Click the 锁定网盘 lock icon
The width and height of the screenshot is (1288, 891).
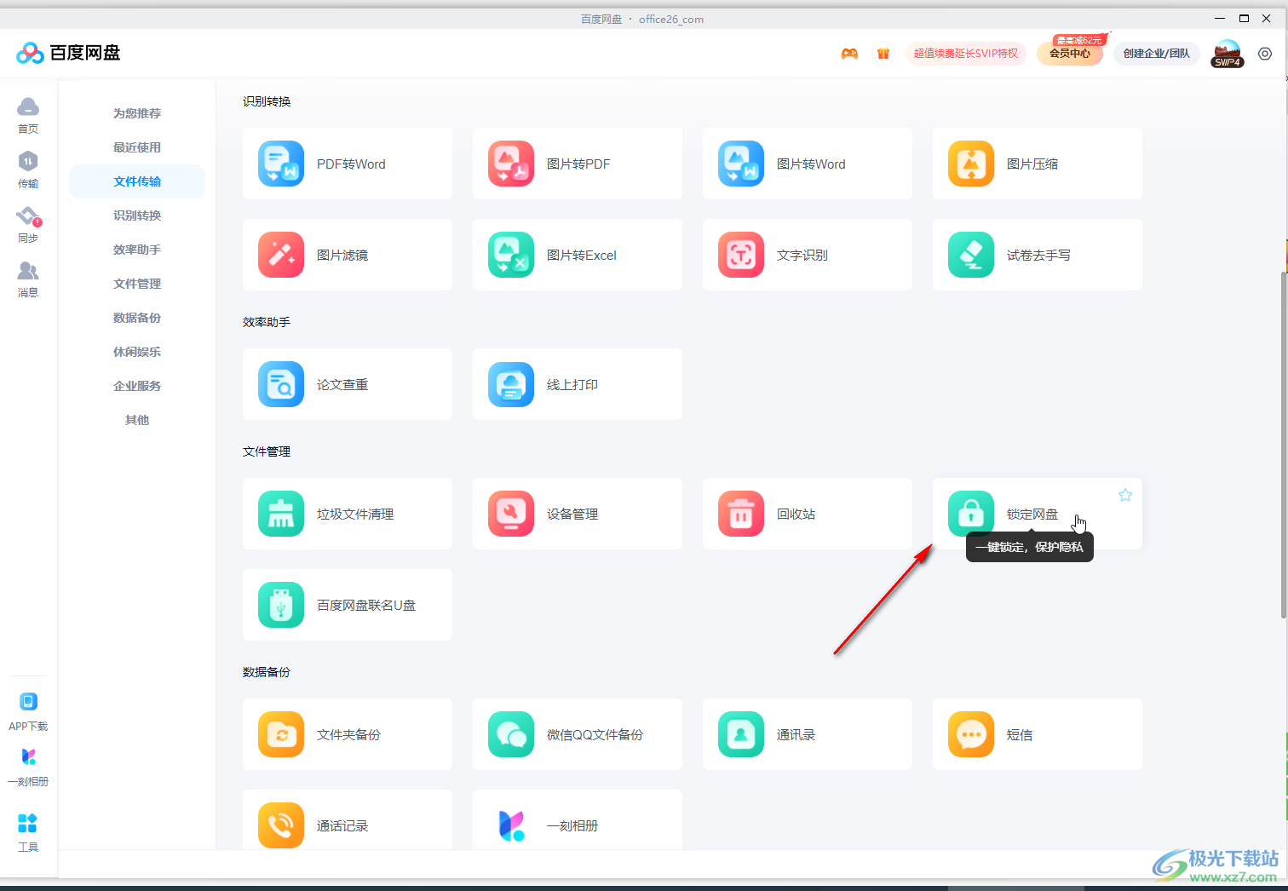[x=971, y=514]
